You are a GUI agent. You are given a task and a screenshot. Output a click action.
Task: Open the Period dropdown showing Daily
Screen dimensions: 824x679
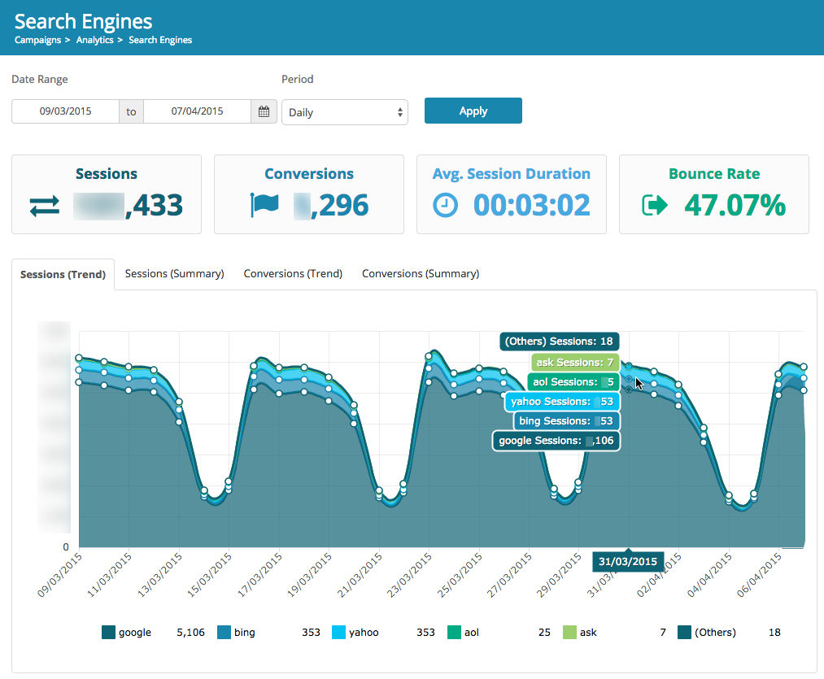point(345,112)
